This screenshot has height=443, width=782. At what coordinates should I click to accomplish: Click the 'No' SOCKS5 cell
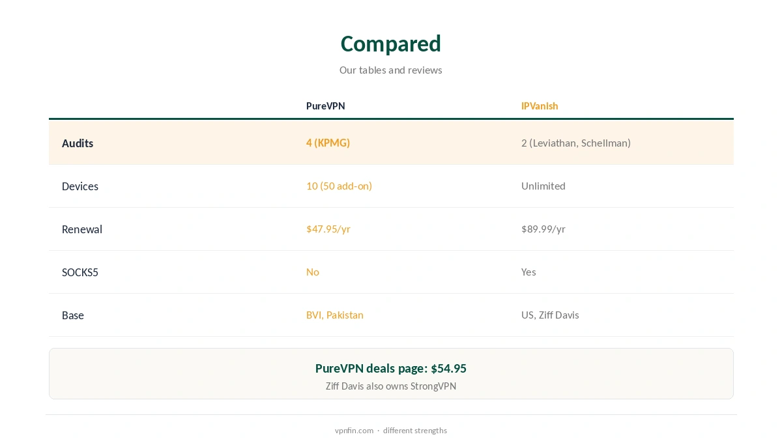click(x=313, y=272)
